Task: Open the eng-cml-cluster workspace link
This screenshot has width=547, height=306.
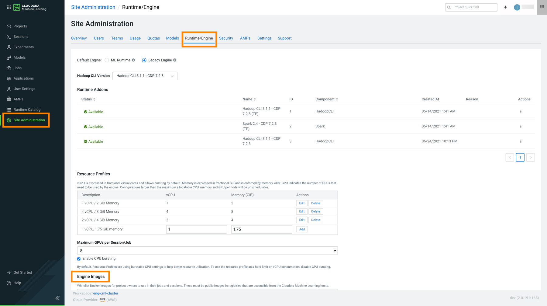Action: point(105,293)
